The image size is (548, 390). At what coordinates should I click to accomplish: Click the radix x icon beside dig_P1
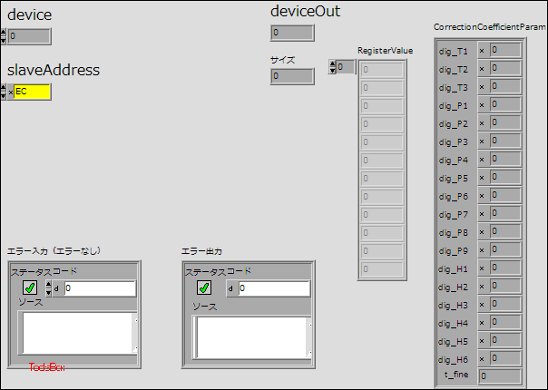coord(482,105)
